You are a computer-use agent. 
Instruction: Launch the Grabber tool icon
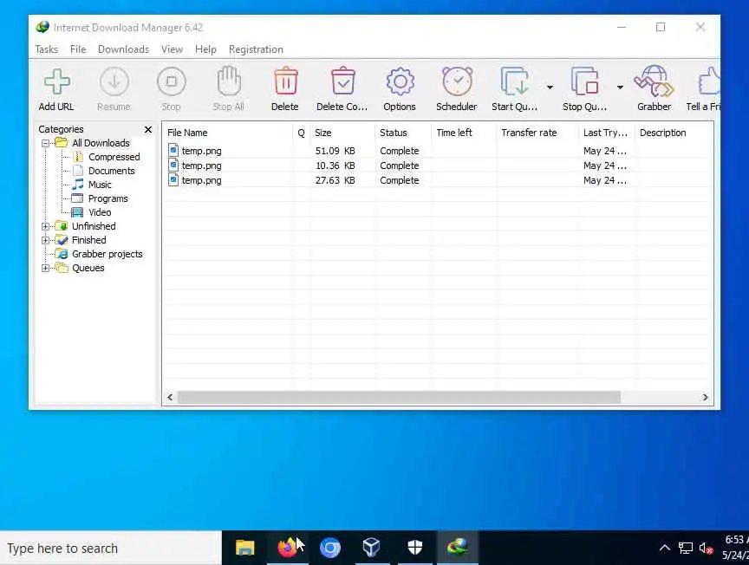point(654,81)
